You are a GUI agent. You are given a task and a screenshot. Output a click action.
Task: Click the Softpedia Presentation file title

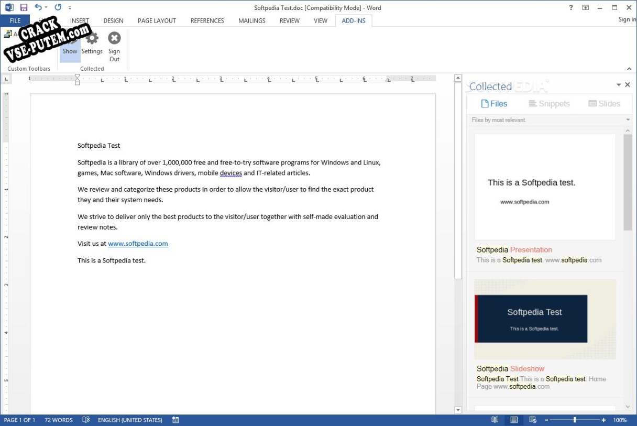[x=514, y=250]
